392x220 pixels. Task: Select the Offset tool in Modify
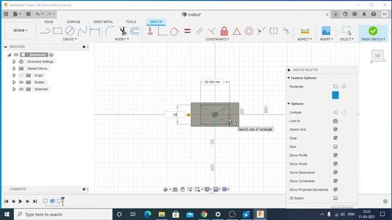tap(135, 31)
